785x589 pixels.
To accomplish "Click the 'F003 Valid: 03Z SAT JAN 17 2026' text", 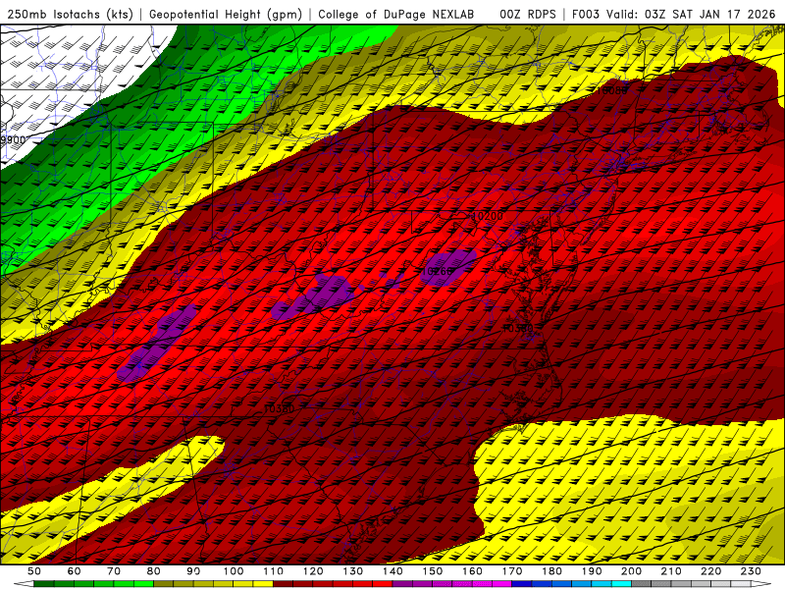I will click(673, 15).
